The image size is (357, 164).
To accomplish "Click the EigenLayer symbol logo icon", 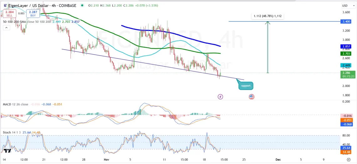I will pos(4,5).
